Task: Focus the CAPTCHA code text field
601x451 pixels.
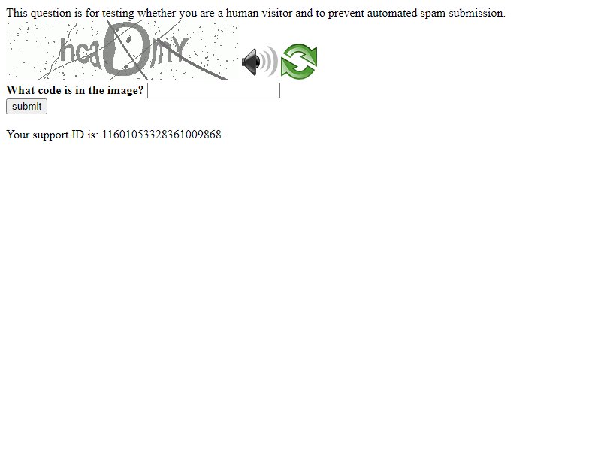Action: click(x=213, y=90)
